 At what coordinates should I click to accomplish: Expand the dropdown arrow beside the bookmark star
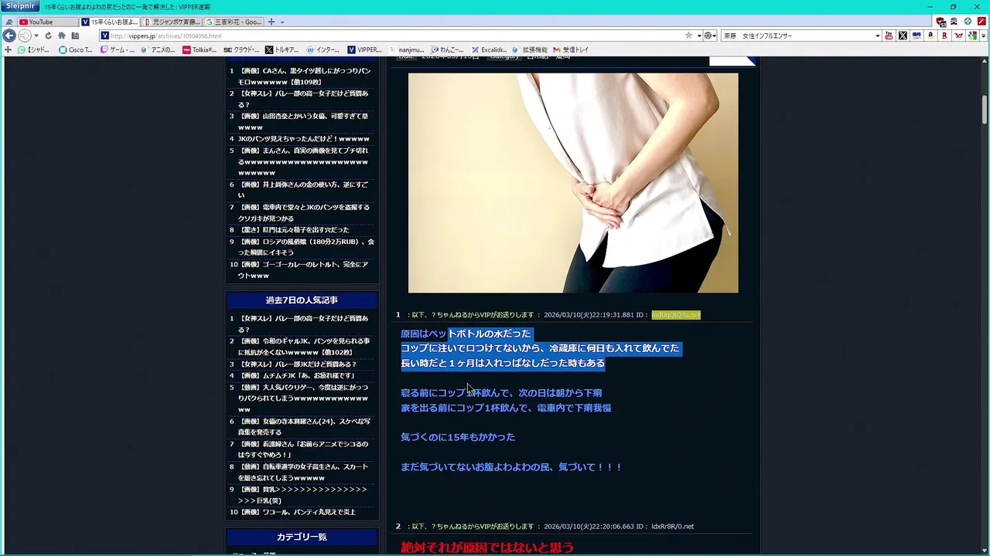point(698,36)
